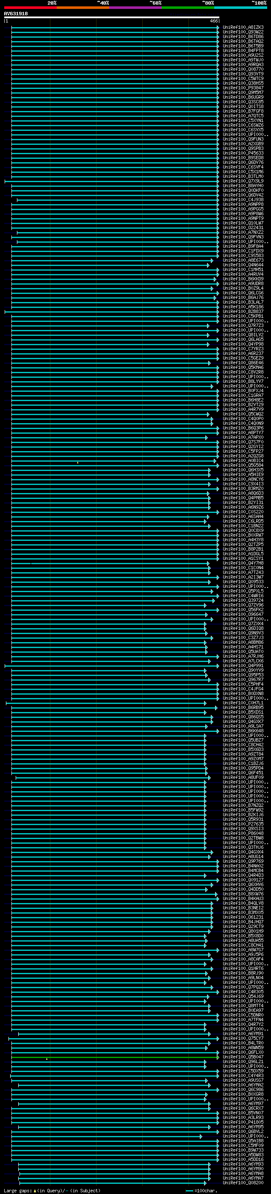271x1194 pixels.
Task: Select the hit UniRef100_Q7R7Z3
Action: [x=243, y=325]
